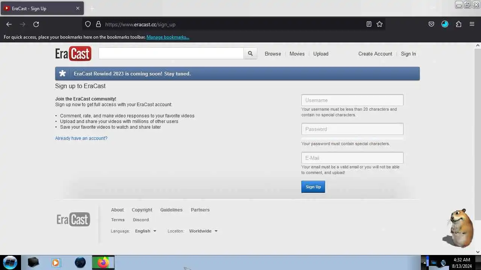Open the extensions puzzle icon

point(458,24)
